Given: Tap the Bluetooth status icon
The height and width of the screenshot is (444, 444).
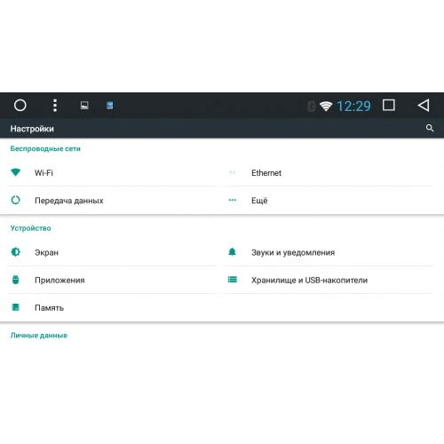Looking at the screenshot, I should click(311, 107).
